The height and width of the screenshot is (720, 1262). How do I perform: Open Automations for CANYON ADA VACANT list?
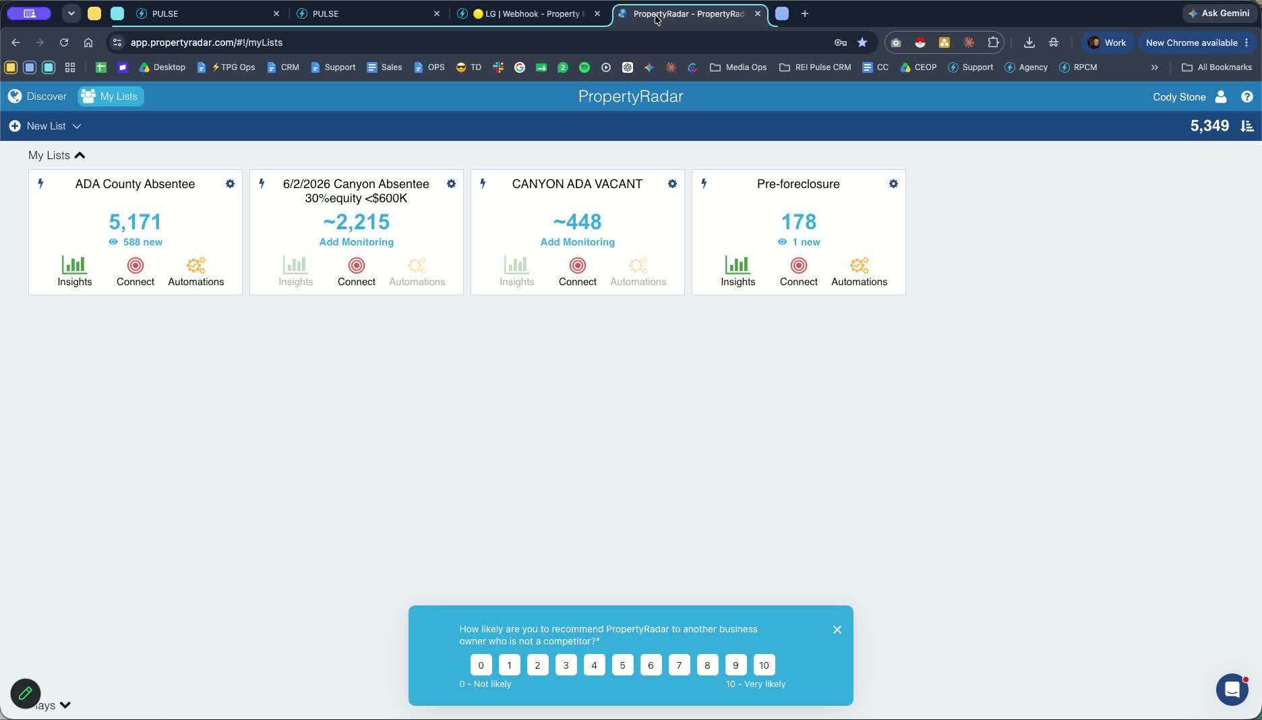click(638, 271)
